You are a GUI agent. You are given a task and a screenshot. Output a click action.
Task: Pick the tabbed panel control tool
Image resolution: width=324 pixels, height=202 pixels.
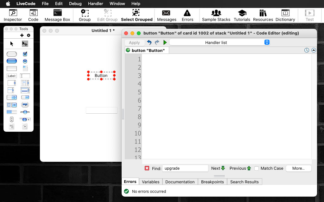click(x=25, y=68)
